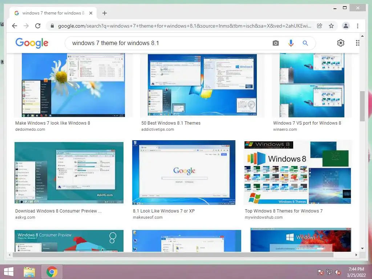The image size is (372, 279).
Task: Open the Action Center flag tray icon
Action: (x=320, y=272)
